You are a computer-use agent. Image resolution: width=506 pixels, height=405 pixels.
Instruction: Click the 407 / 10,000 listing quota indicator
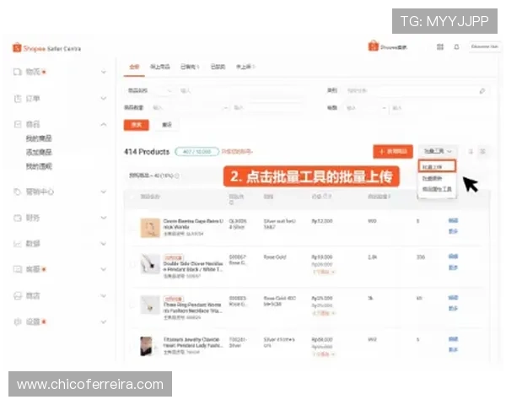(196, 152)
